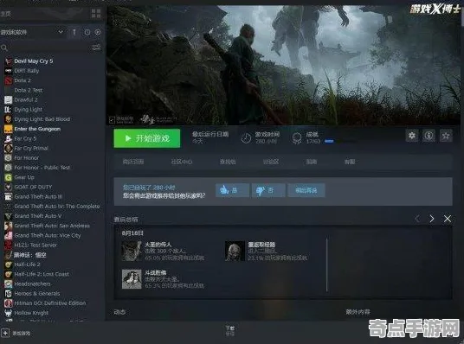The image size is (464, 344).
Task: Click the Half-Life 2 game icon
Action: pos(9,264)
